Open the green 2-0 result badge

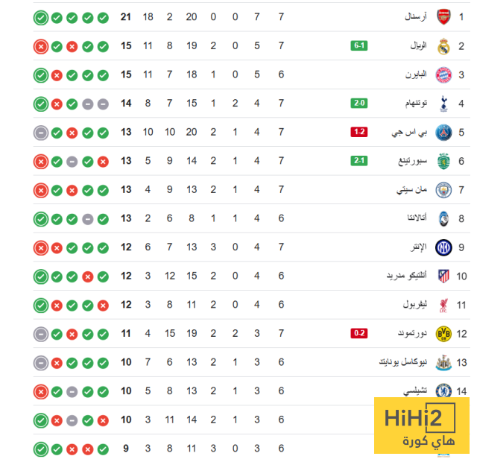click(359, 104)
